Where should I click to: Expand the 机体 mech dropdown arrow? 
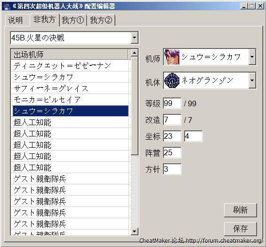(252, 80)
